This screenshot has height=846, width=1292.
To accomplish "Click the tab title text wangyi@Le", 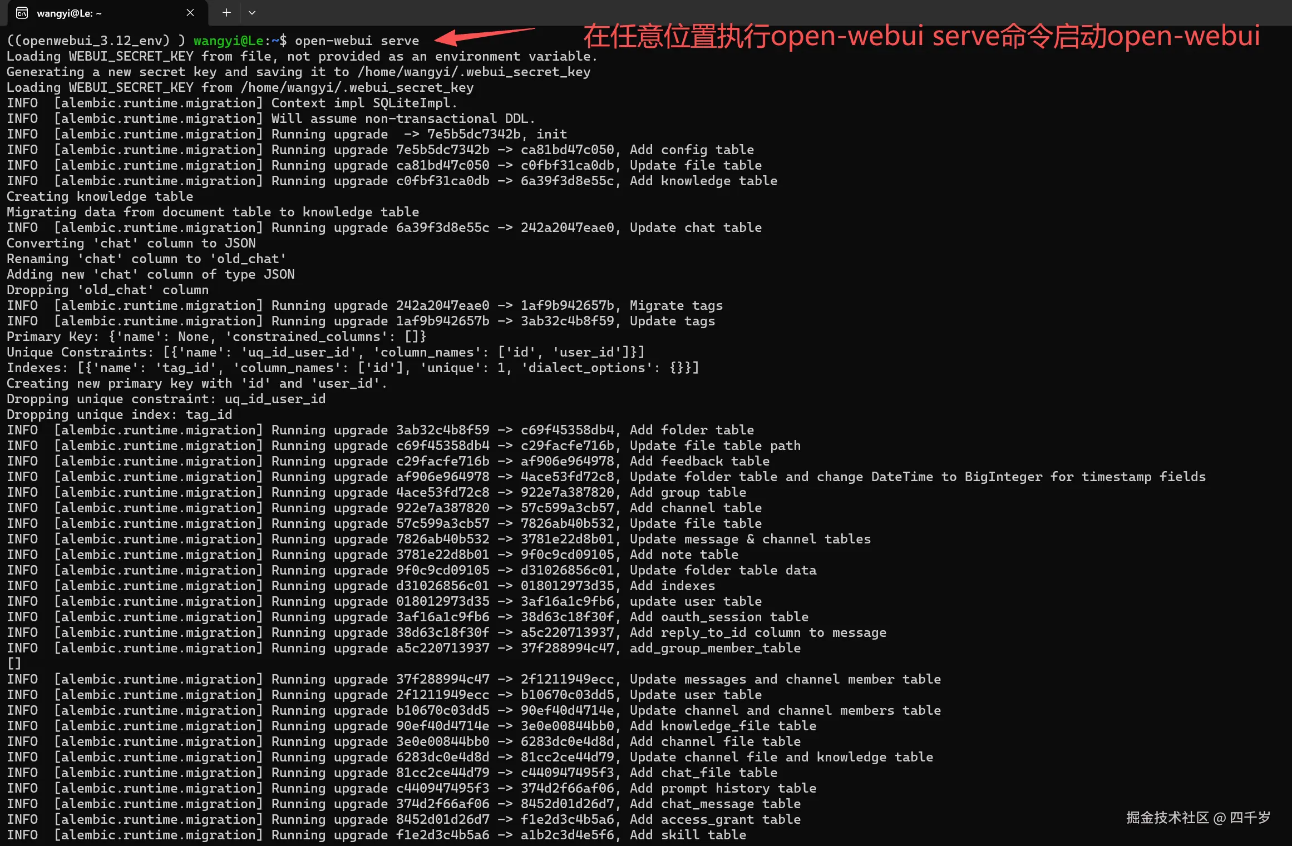I will pos(69,13).
